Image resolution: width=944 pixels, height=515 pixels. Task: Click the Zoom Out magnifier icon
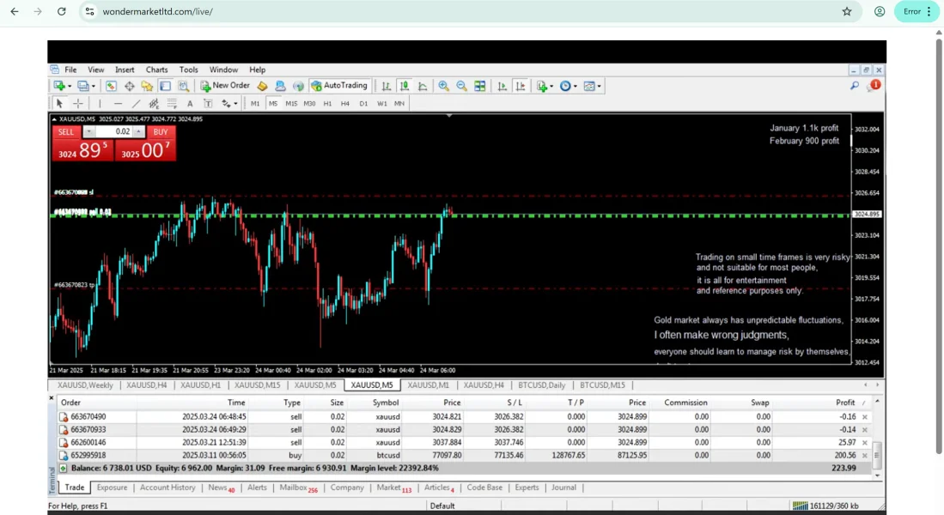tap(461, 86)
